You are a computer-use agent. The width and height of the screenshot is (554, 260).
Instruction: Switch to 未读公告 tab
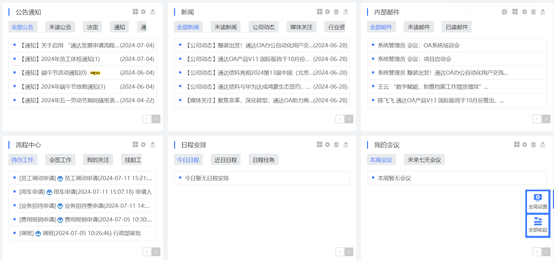coord(60,27)
